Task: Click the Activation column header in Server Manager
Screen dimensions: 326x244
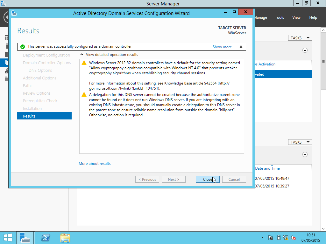Action: tap(266, 64)
